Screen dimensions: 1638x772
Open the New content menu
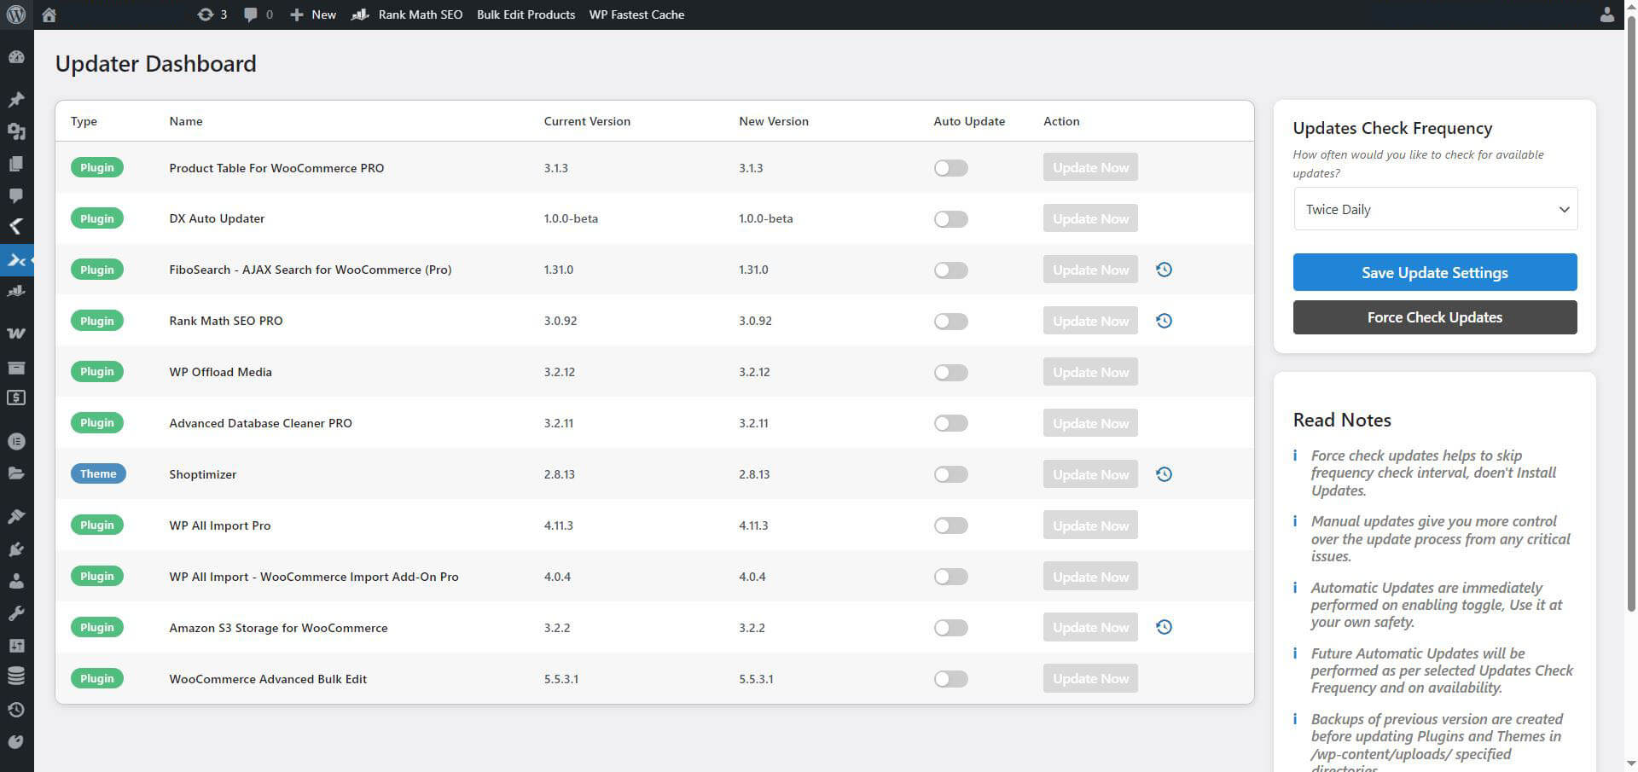(313, 15)
